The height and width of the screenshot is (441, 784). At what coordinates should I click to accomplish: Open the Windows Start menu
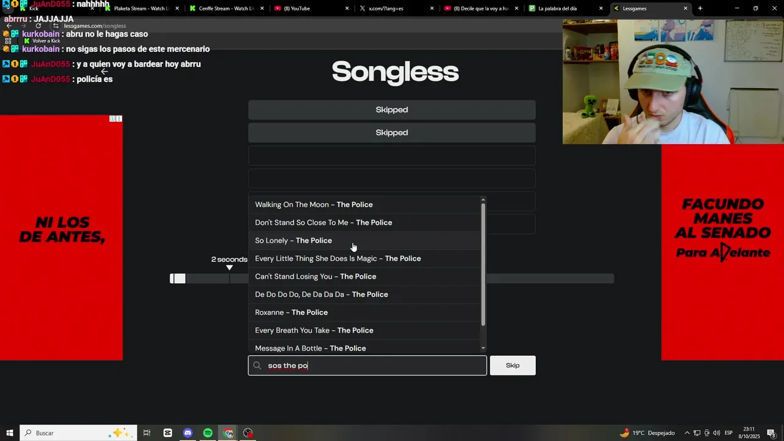(9, 433)
